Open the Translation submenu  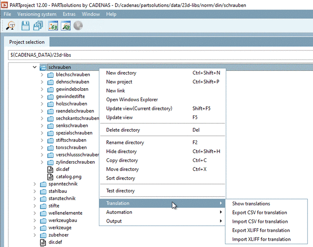(x=162, y=203)
